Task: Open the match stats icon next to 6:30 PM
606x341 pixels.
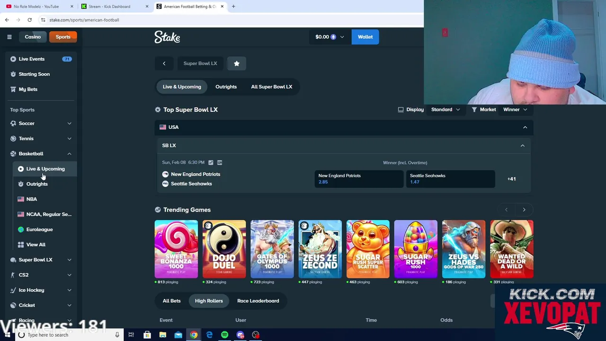Action: click(x=211, y=162)
